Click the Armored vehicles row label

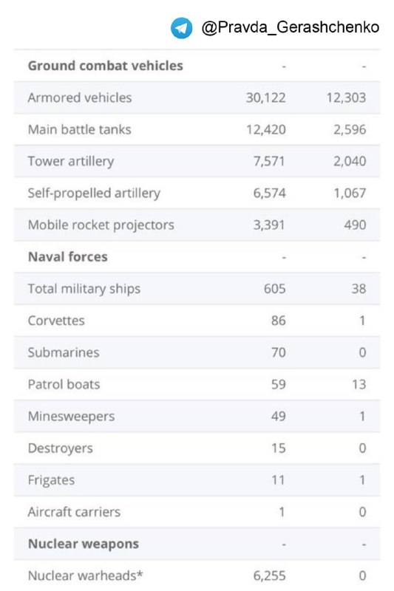coord(80,98)
